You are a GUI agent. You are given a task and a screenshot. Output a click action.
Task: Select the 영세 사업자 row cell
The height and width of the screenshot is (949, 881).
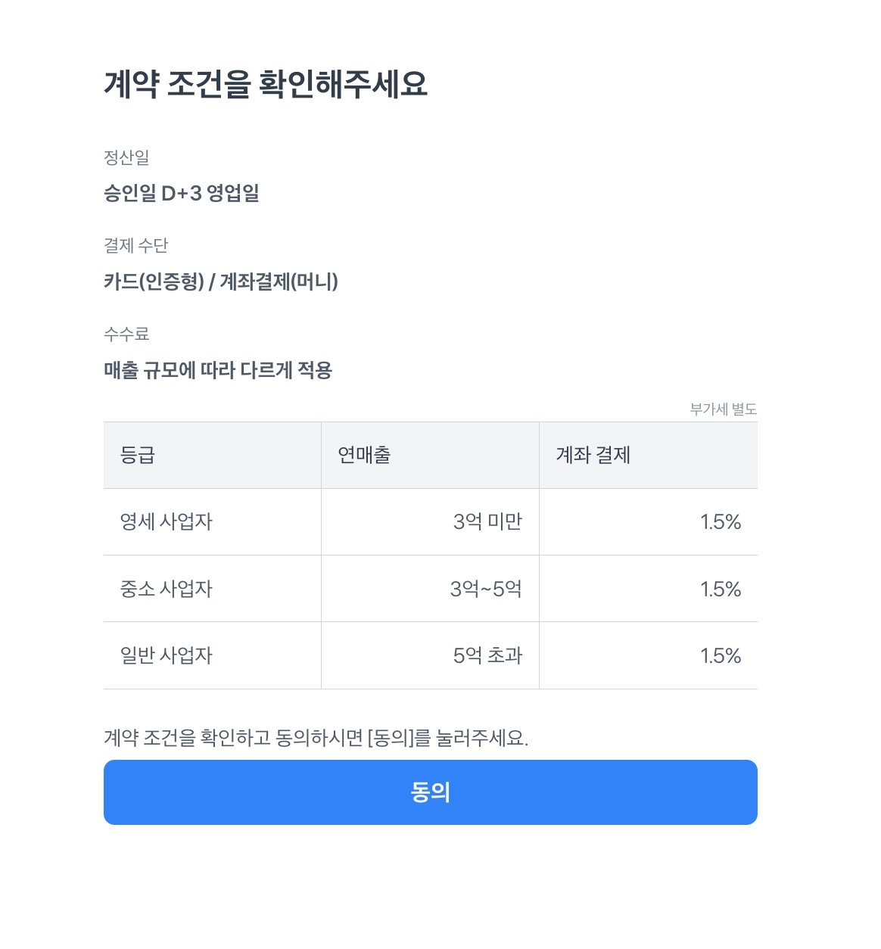tap(167, 522)
